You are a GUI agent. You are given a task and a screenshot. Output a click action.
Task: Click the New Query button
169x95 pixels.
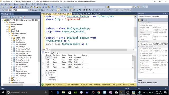click(x=24, y=7)
